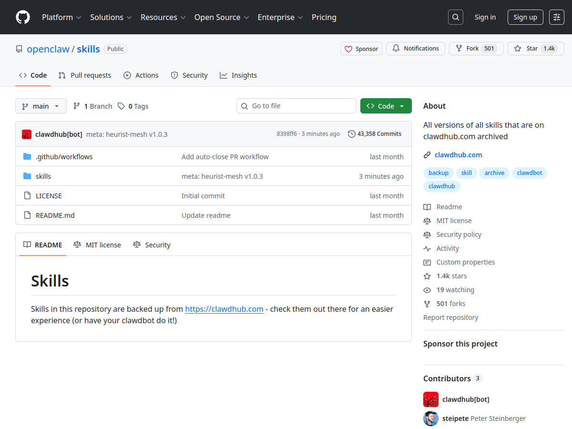Open the .github/workflows folder
572x429 pixels.
click(64, 157)
